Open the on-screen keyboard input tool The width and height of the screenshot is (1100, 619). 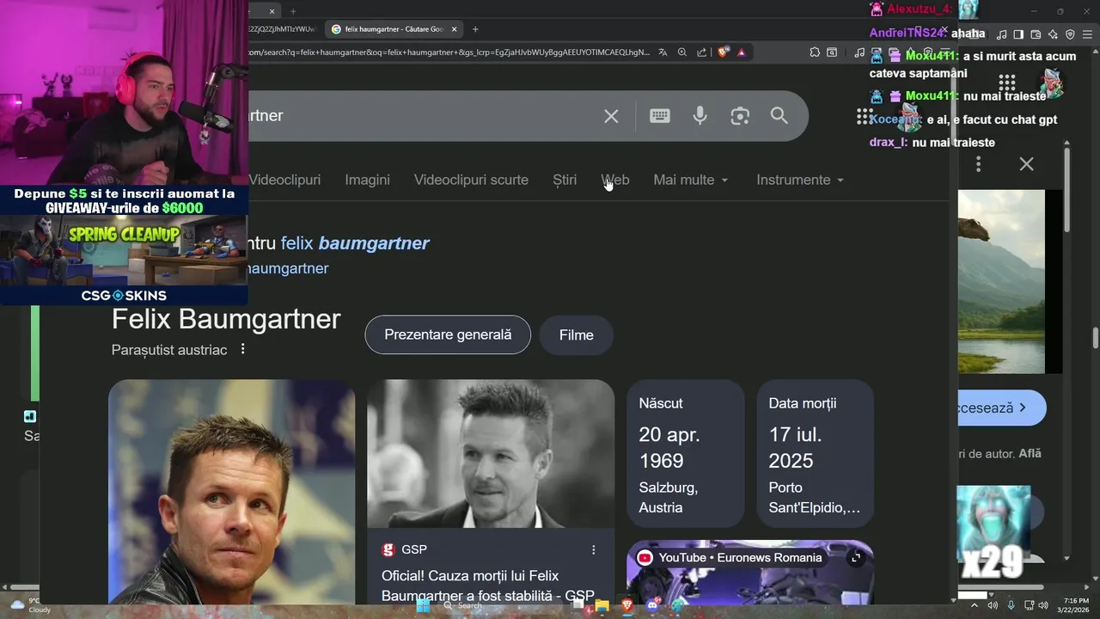pos(660,116)
